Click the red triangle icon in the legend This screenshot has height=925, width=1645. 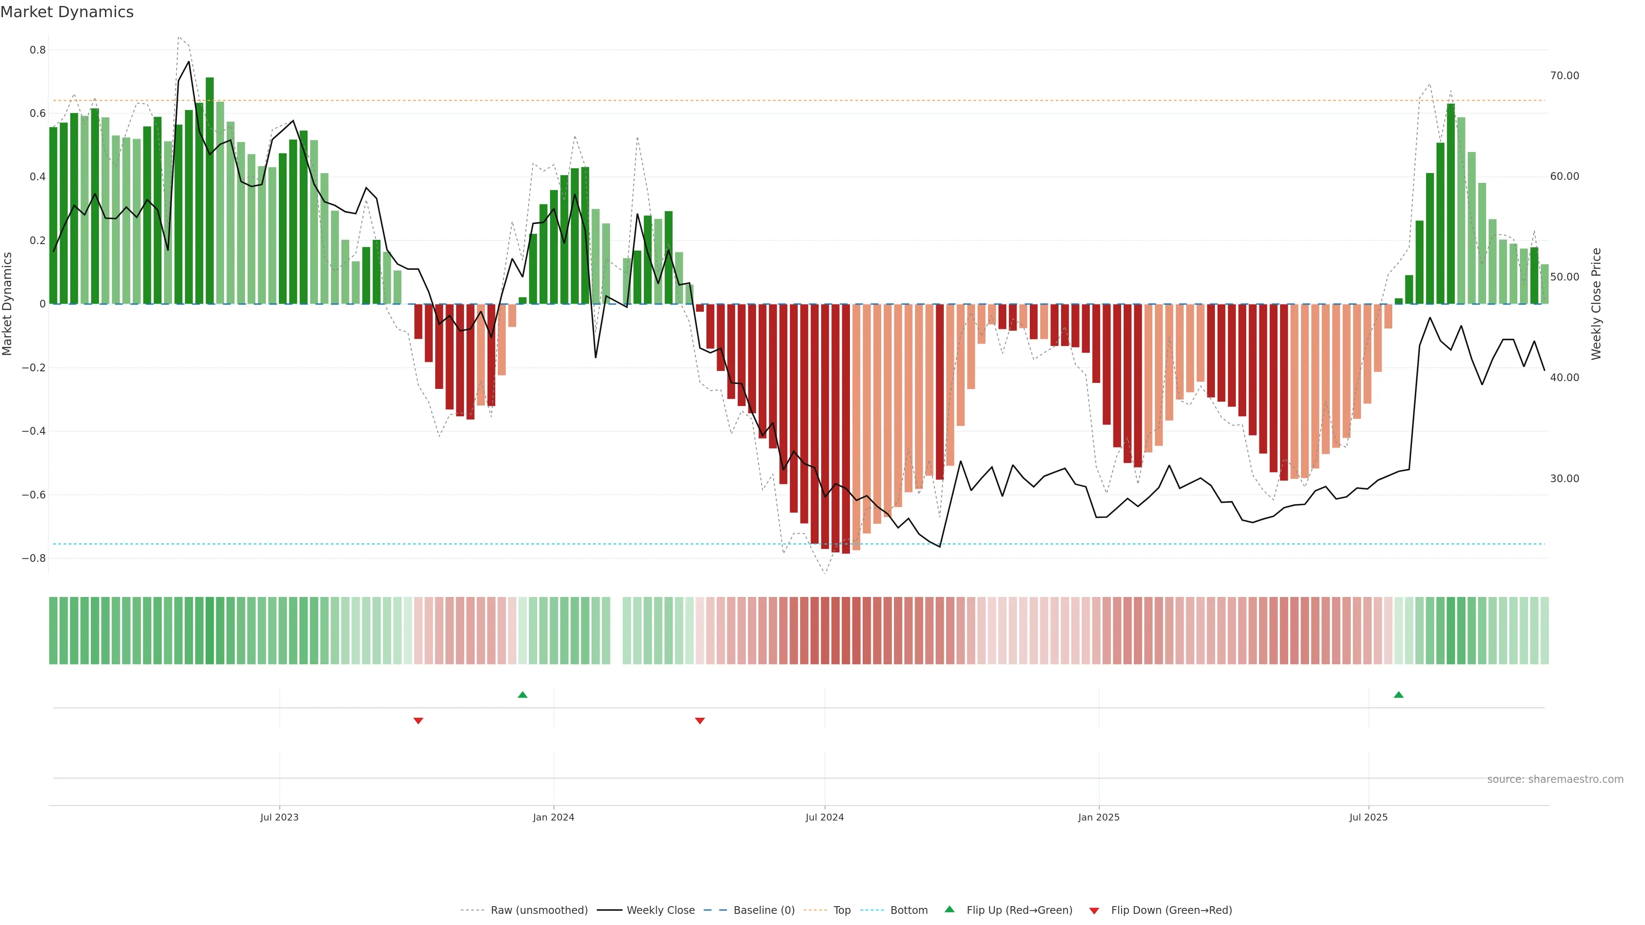click(1094, 911)
